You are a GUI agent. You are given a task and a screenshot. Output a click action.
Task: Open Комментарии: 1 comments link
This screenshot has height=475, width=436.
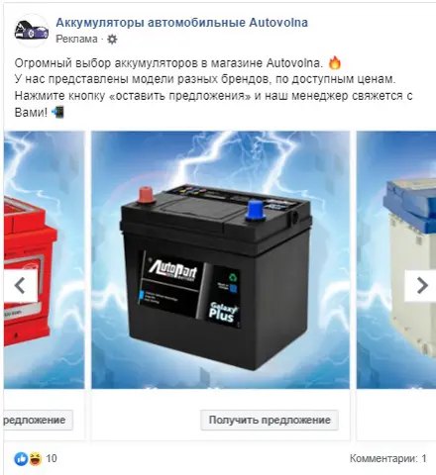pos(388,458)
